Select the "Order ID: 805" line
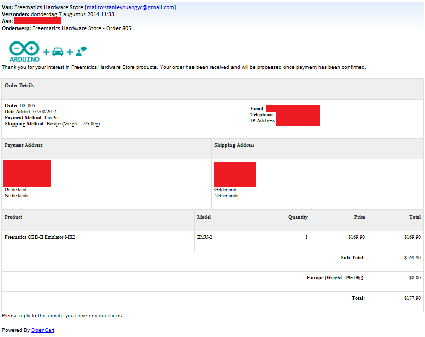 (20, 106)
